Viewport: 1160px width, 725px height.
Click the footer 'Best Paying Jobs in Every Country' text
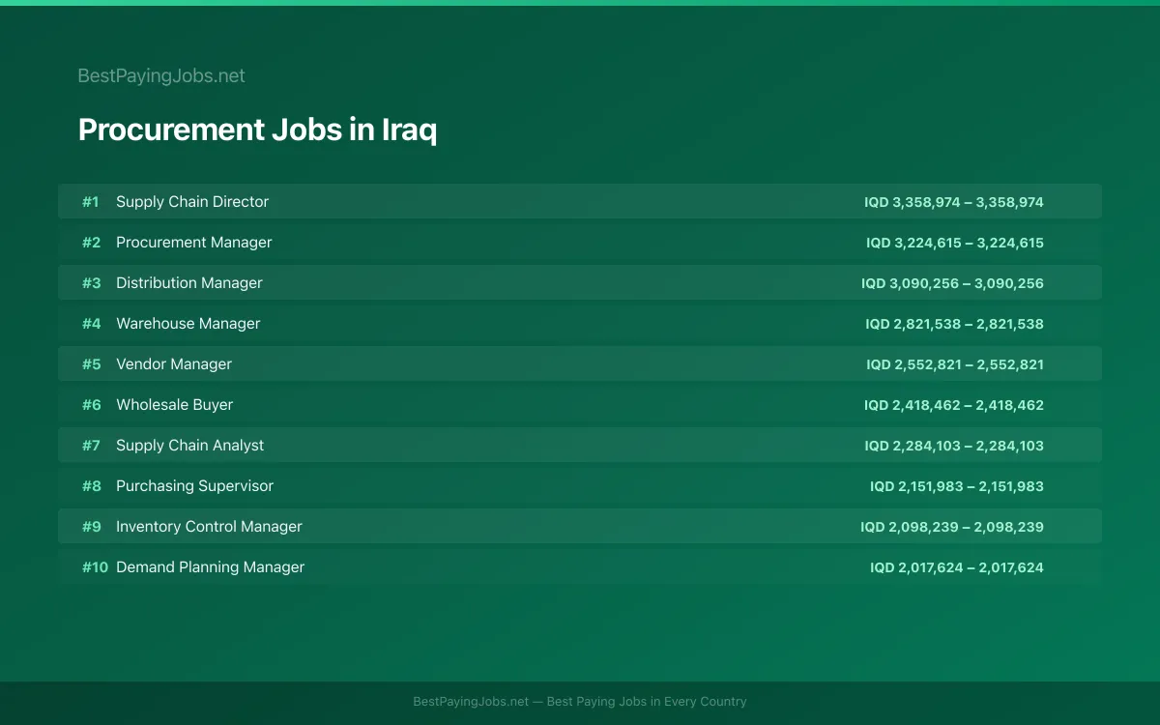point(647,702)
